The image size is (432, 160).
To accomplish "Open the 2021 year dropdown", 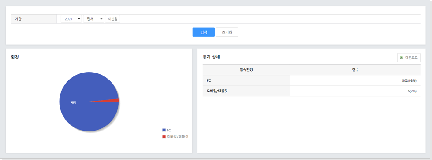I will pyautogui.click(x=71, y=19).
